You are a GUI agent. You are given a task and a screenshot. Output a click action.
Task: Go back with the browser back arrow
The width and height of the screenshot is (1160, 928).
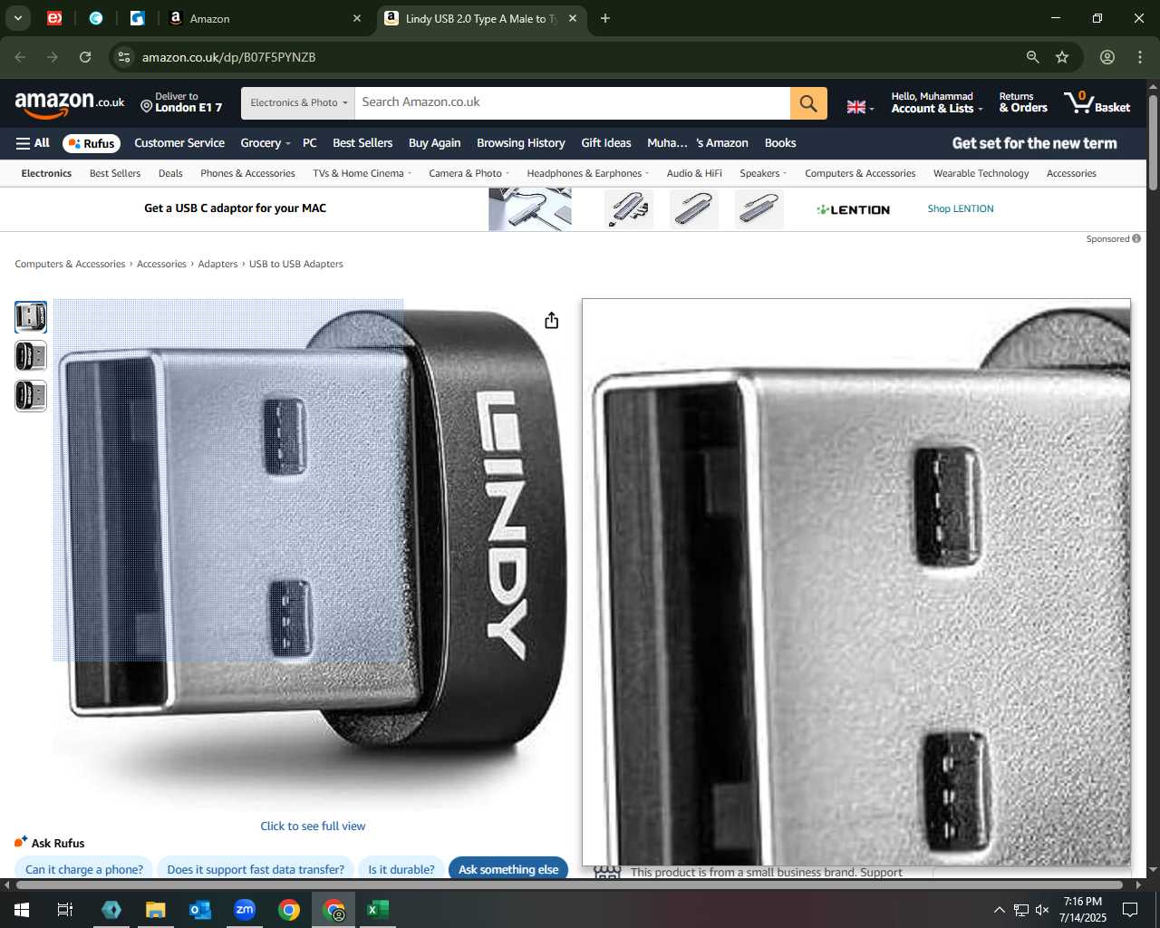20,57
